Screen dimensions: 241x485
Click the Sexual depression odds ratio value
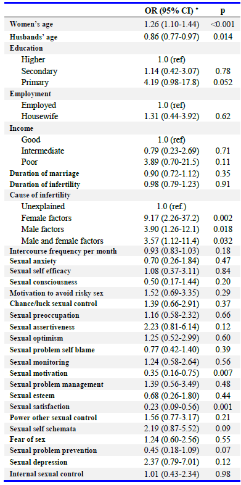[172, 462]
